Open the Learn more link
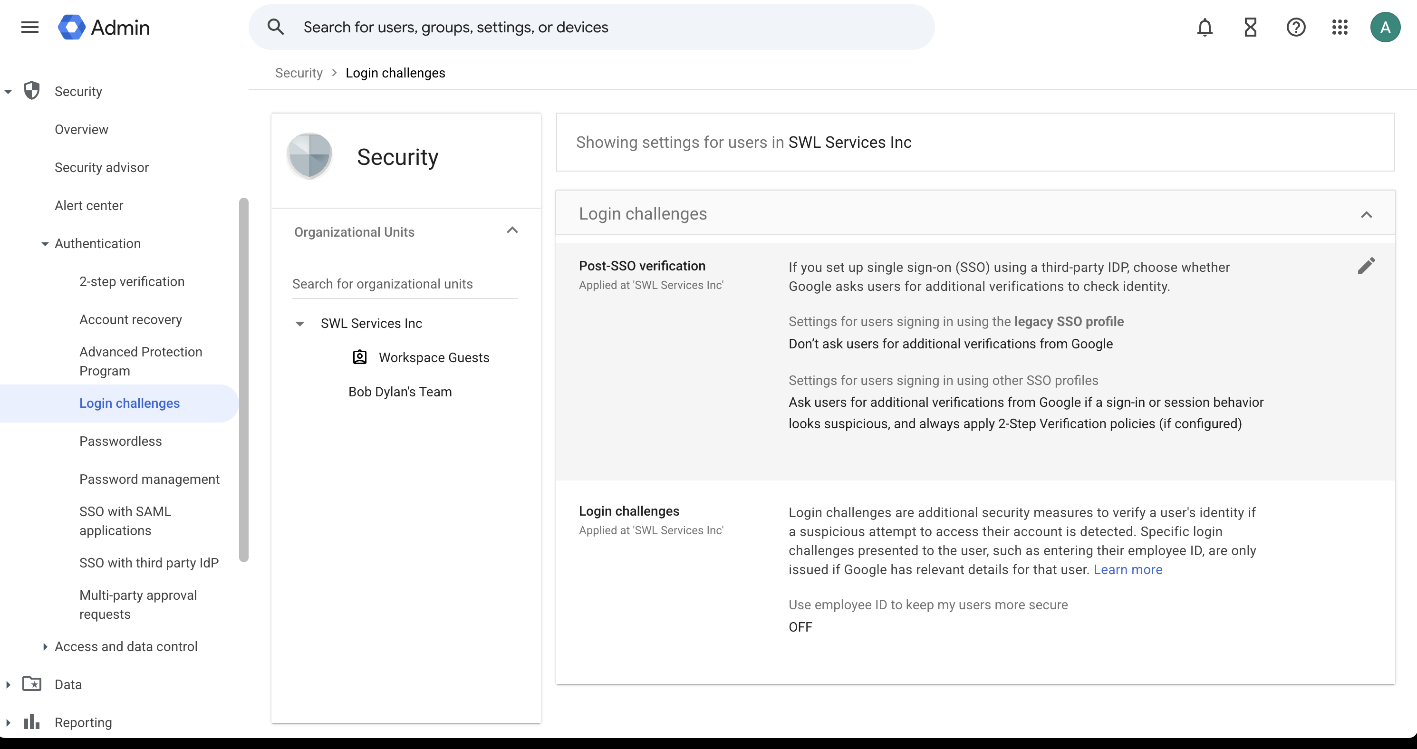Image resolution: width=1417 pixels, height=749 pixels. point(1128,570)
